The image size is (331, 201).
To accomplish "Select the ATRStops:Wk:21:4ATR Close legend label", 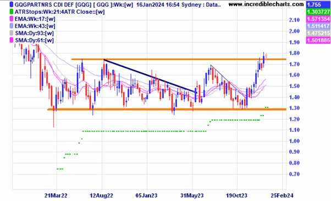I will pyautogui.click(x=59, y=12).
